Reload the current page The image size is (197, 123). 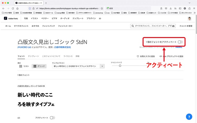13,8
